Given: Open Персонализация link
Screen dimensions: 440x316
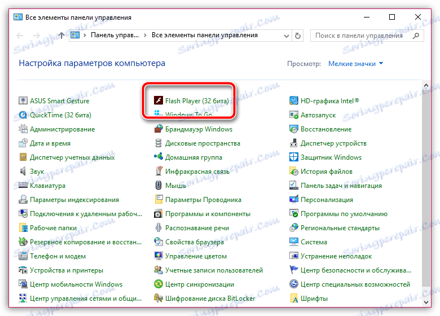Looking at the screenshot, I should coord(327,200).
